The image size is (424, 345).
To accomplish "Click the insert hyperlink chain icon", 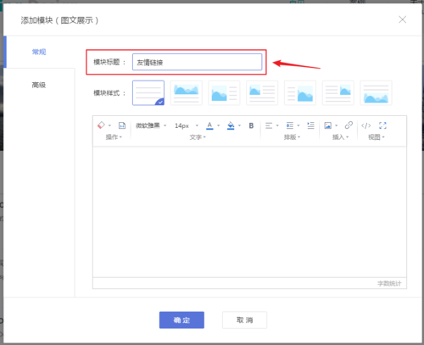I will pyautogui.click(x=349, y=125).
